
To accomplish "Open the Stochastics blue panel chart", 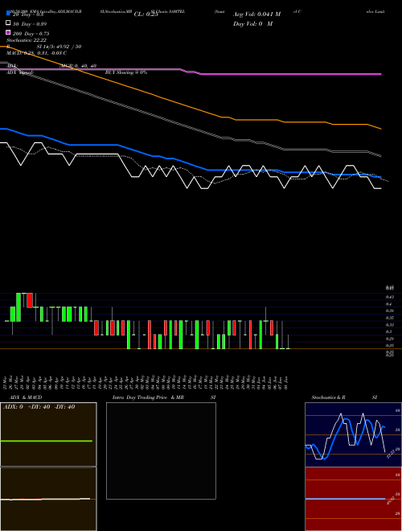I will tap(353, 434).
